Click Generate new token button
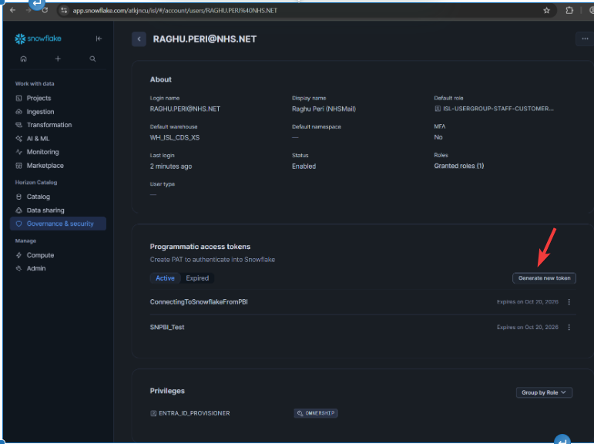Viewport: 594px width, 444px height. pyautogui.click(x=544, y=278)
